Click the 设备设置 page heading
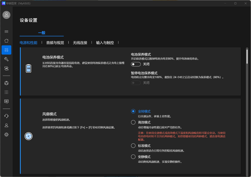The width and height of the screenshot is (251, 177). click(x=28, y=20)
